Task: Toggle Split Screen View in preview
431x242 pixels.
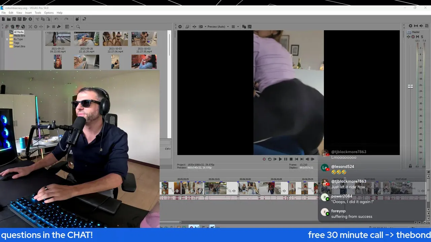Action: click(x=201, y=27)
